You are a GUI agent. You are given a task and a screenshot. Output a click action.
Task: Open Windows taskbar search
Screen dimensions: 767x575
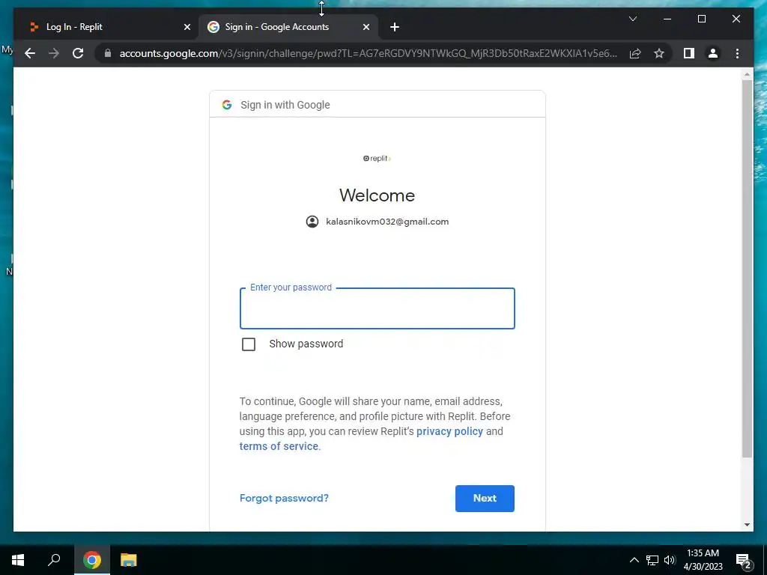tap(54, 560)
